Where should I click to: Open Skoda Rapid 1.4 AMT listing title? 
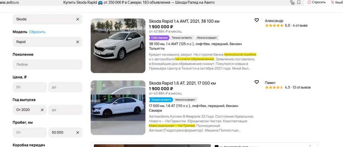(184, 21)
